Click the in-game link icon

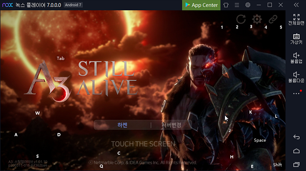(x=273, y=19)
